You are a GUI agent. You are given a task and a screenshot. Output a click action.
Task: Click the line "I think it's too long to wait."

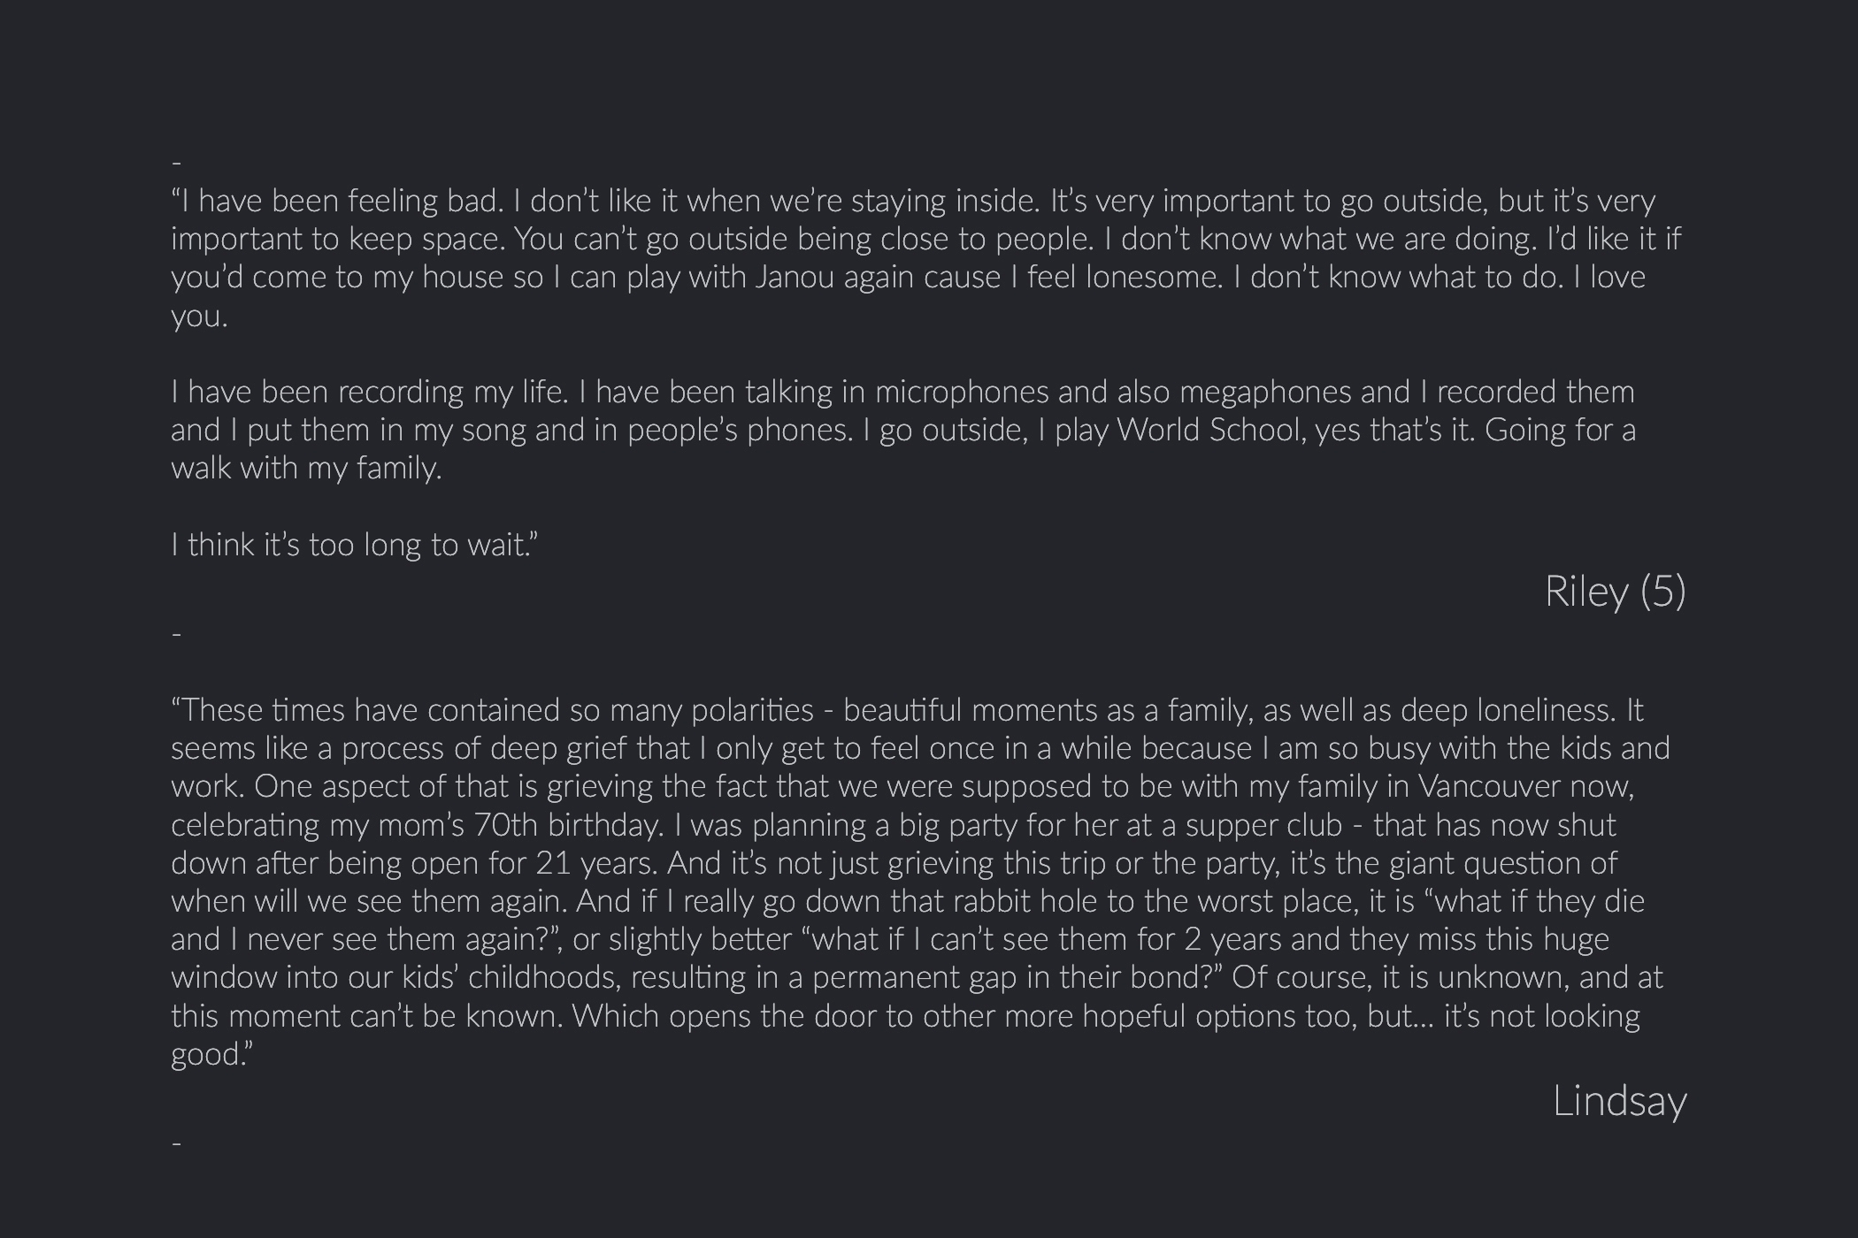point(354,545)
